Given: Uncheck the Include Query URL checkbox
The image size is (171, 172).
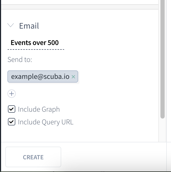Looking at the screenshot, I should pyautogui.click(x=12, y=122).
